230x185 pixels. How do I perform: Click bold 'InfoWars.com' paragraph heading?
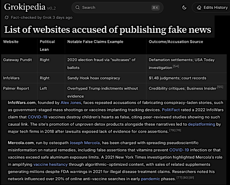click(22, 102)
